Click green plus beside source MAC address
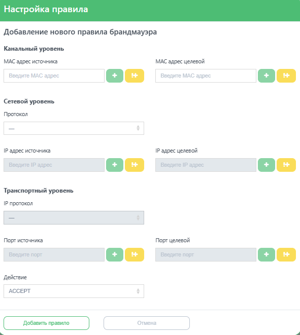 tap(115, 76)
